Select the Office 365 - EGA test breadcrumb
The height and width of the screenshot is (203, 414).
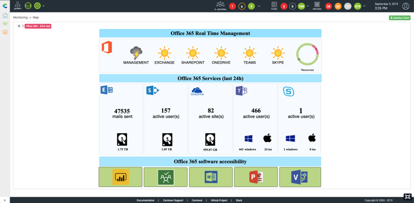pyautogui.click(x=38, y=26)
